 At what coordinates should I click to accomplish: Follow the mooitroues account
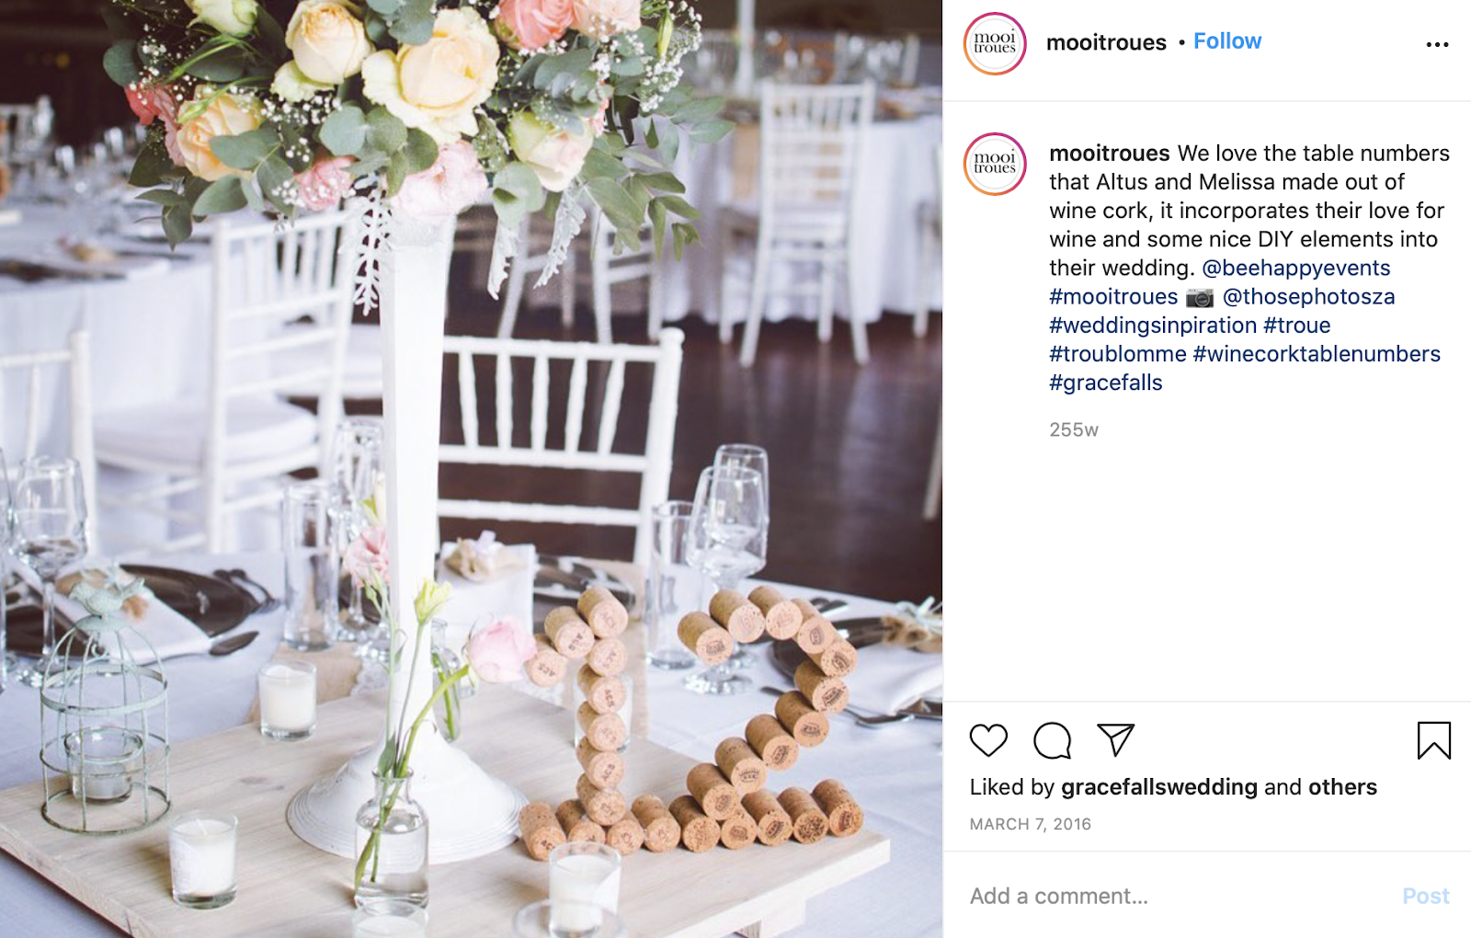point(1227,41)
